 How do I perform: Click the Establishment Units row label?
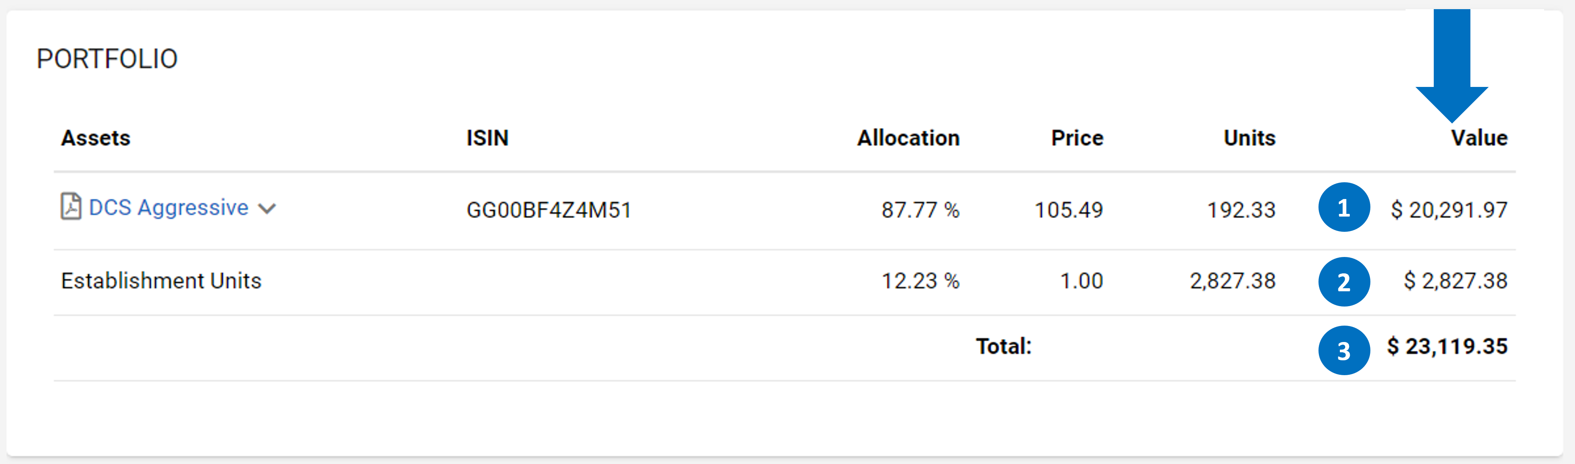coord(161,281)
